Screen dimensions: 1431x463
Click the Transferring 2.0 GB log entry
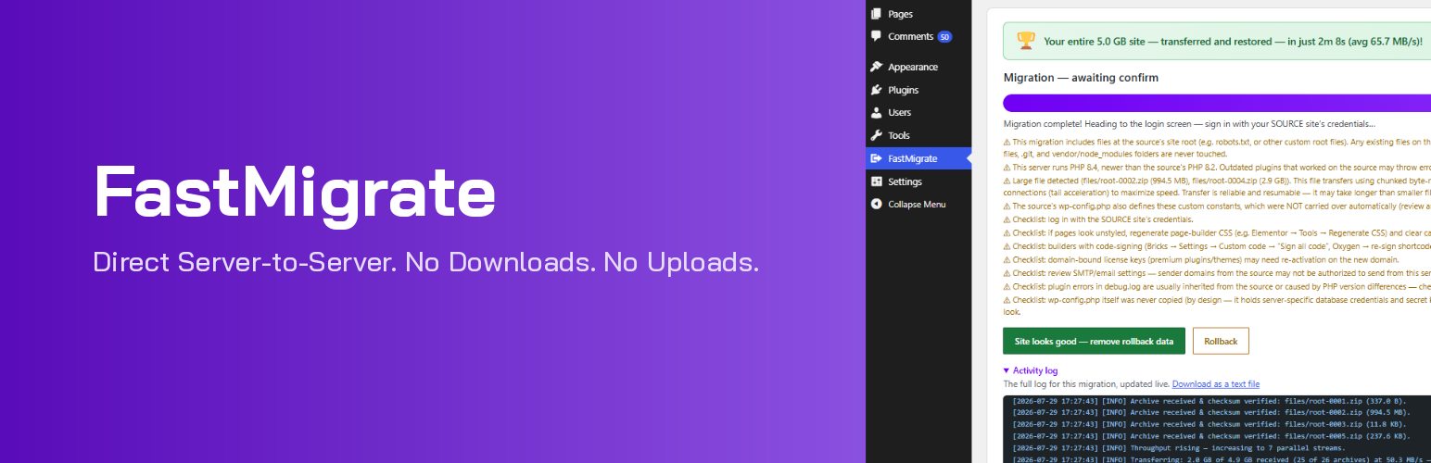tap(1222, 458)
